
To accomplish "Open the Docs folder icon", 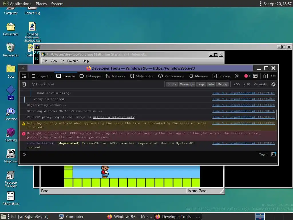I will [x=11, y=71].
